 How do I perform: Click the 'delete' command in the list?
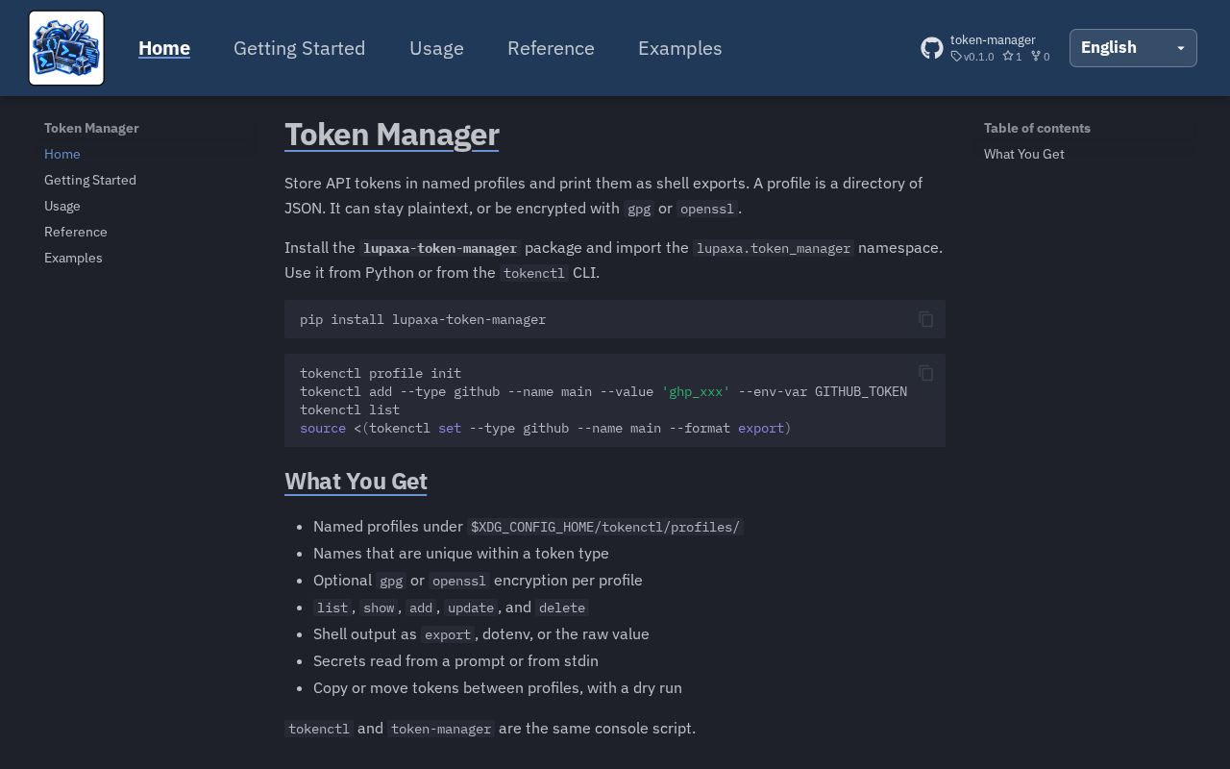(562, 608)
